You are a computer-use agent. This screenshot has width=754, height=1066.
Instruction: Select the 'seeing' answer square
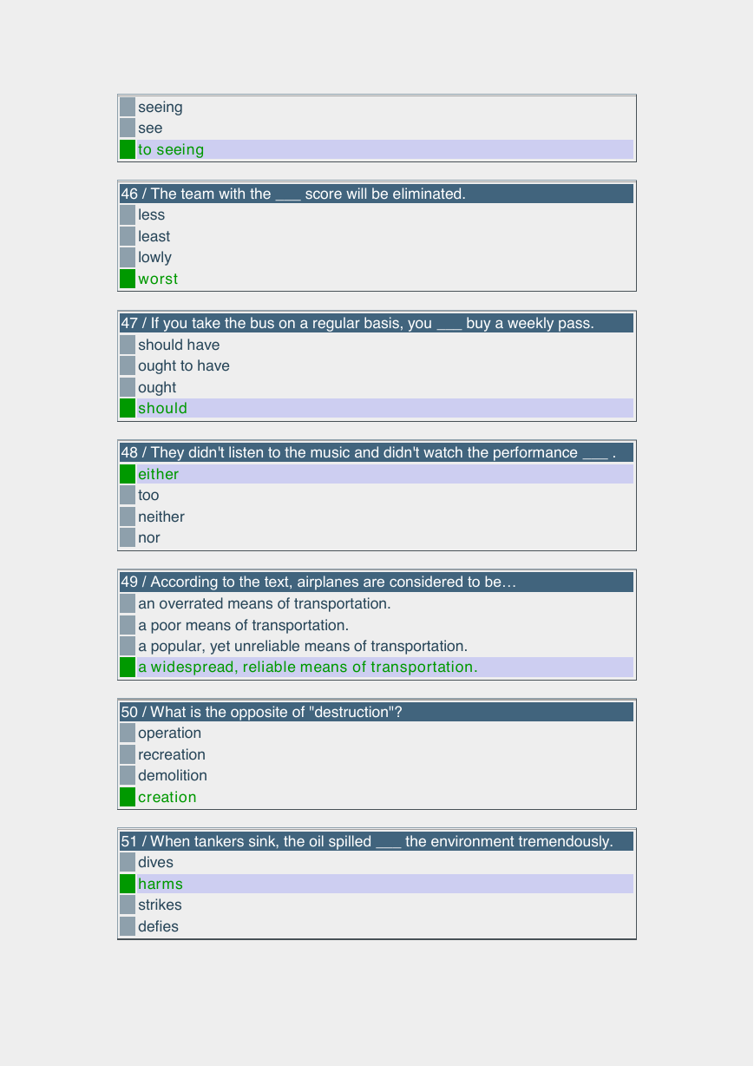pos(128,107)
